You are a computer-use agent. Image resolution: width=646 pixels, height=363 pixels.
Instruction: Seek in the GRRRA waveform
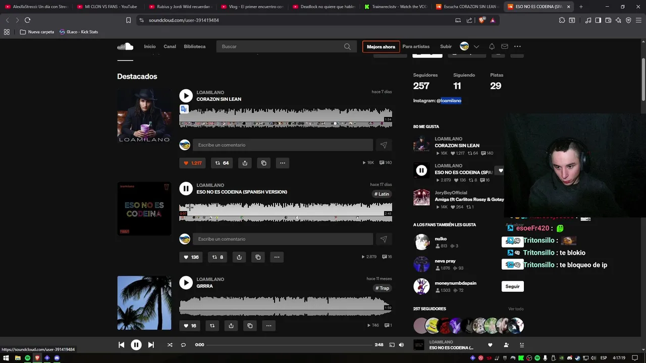click(286, 306)
